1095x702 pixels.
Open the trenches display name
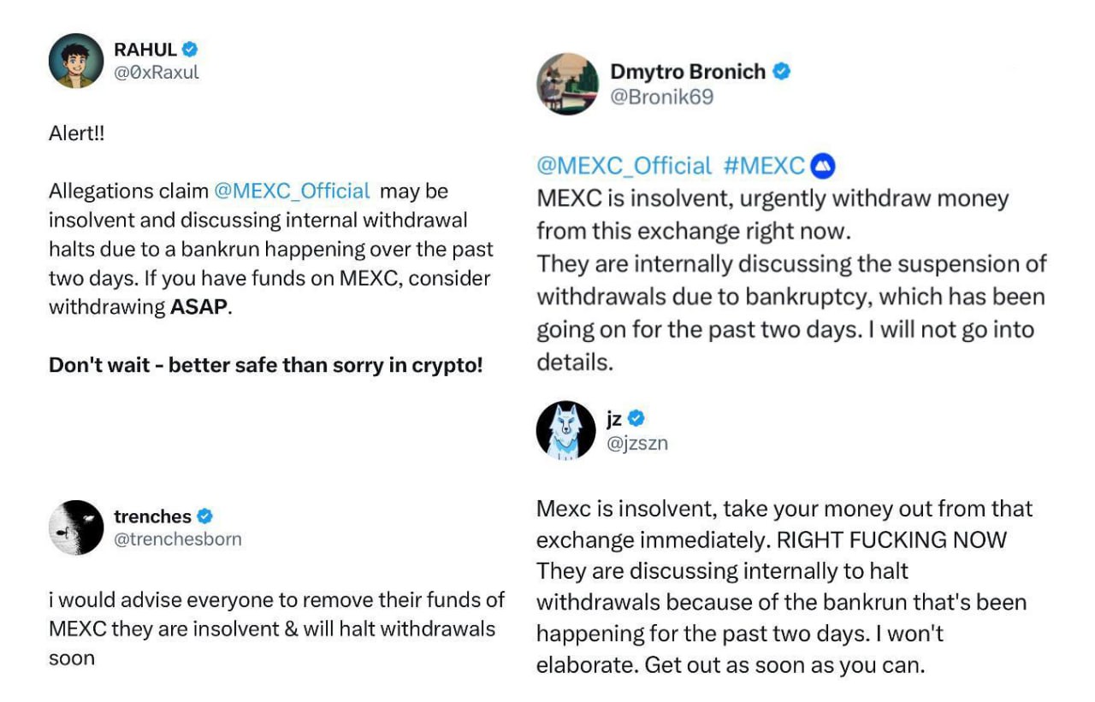(x=152, y=516)
